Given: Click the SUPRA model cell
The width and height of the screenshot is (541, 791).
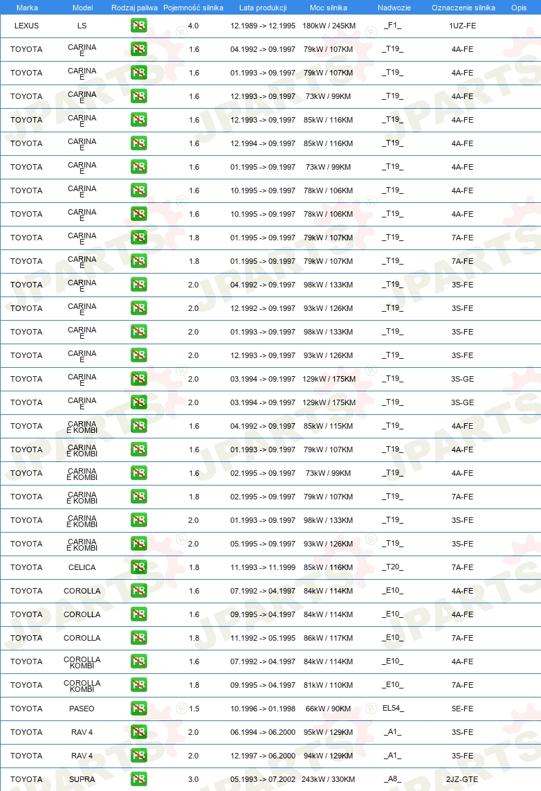Looking at the screenshot, I should pyautogui.click(x=82, y=779).
